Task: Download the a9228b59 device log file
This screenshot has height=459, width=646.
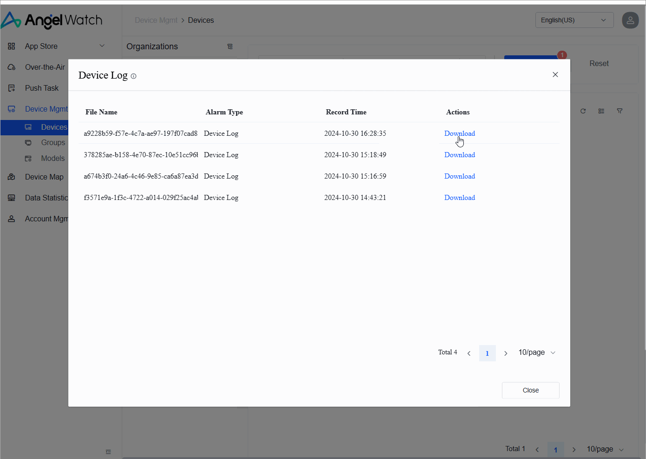Action: click(459, 133)
